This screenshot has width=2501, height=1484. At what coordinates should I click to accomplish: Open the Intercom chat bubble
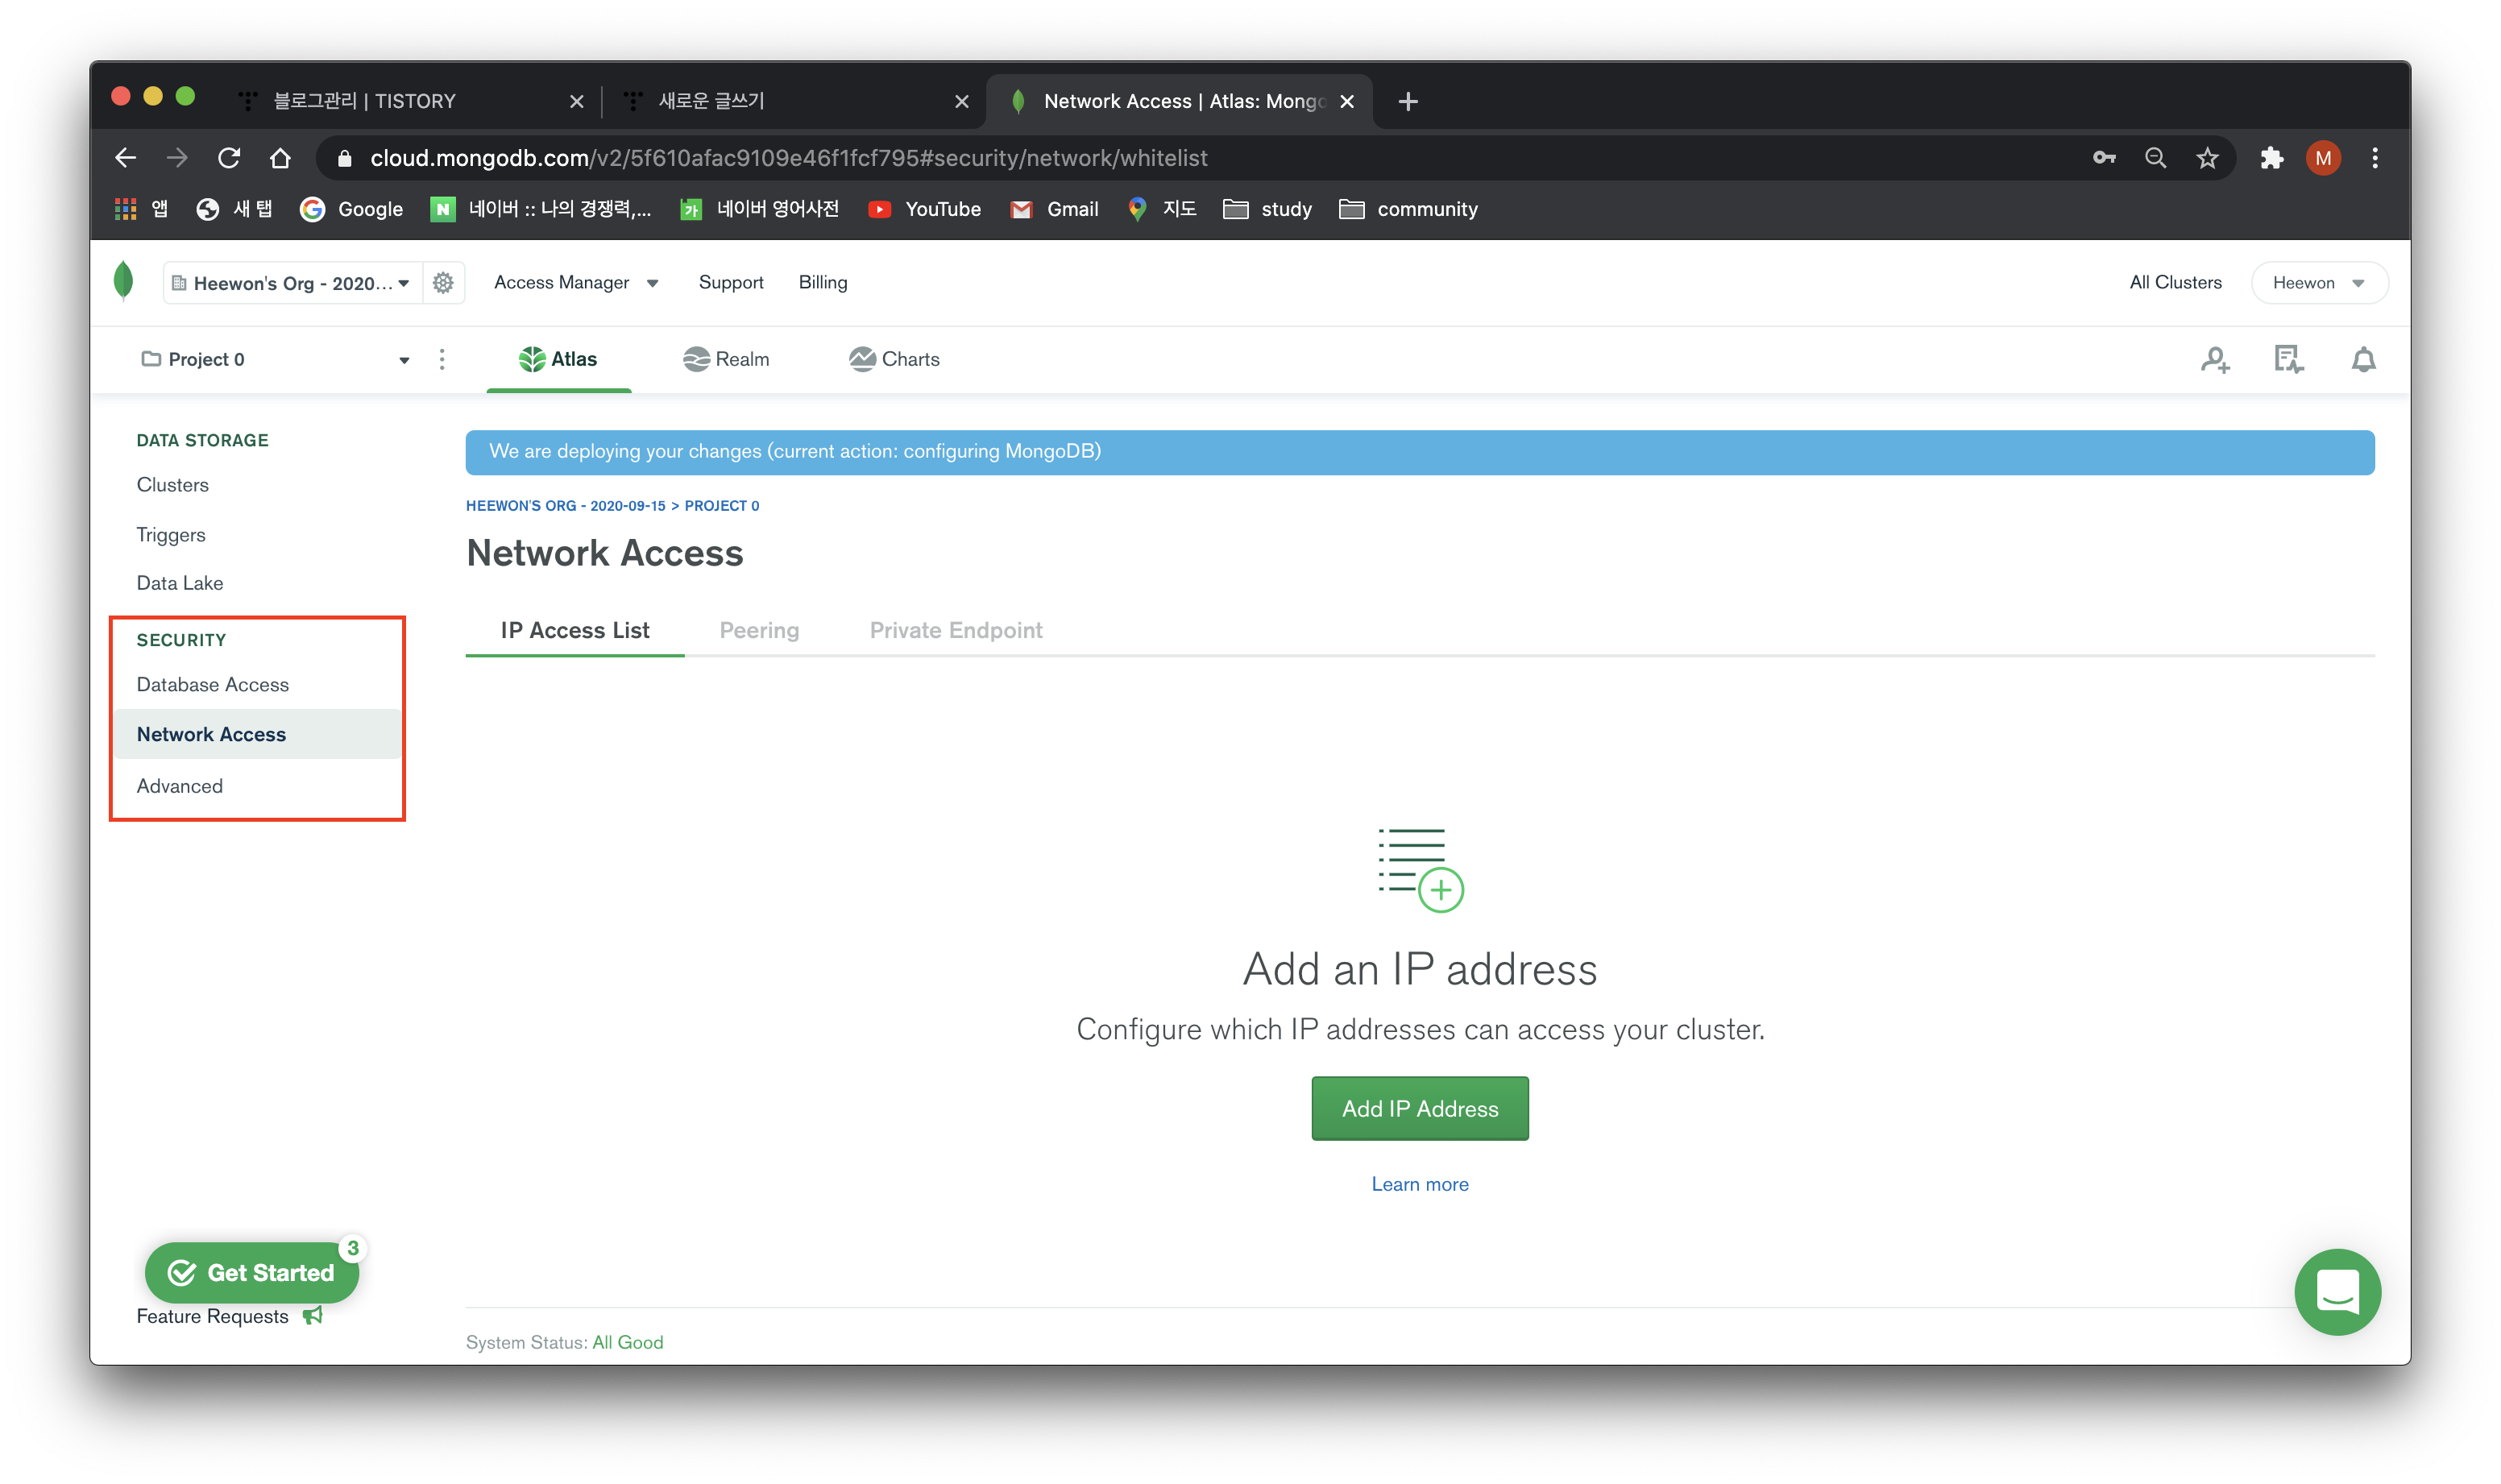click(x=2337, y=1291)
